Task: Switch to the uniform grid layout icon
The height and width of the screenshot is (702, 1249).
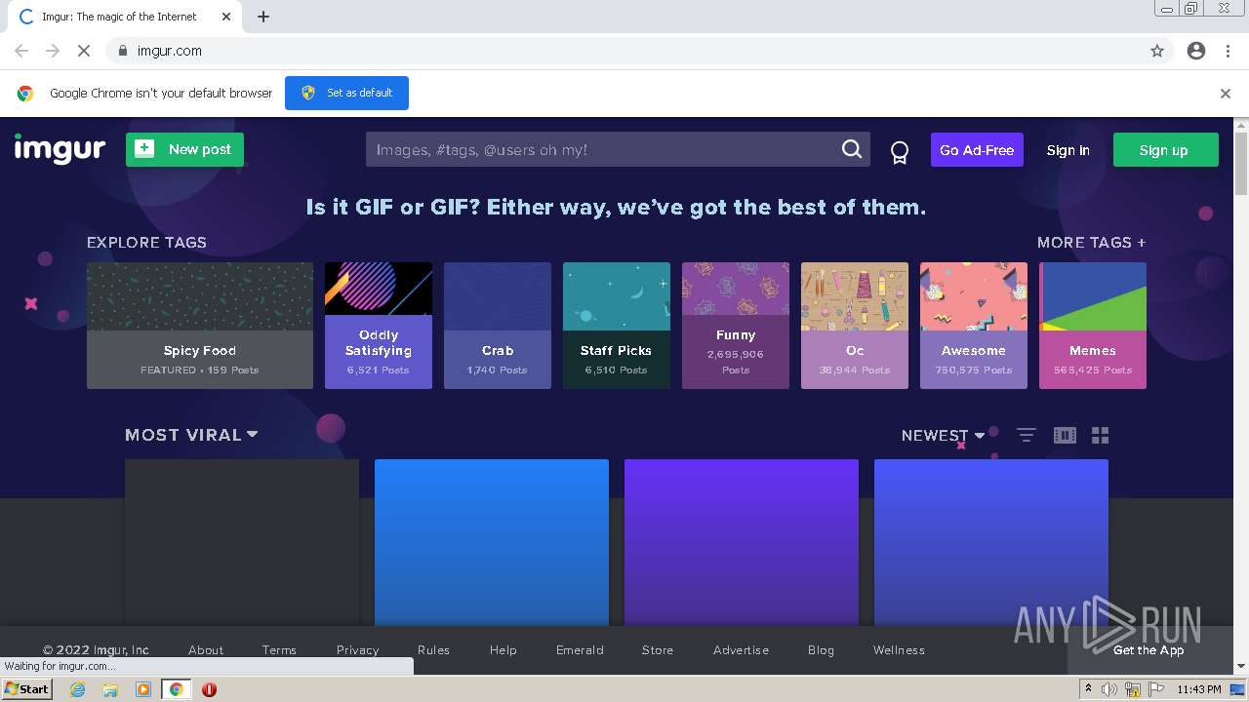Action: click(1101, 435)
